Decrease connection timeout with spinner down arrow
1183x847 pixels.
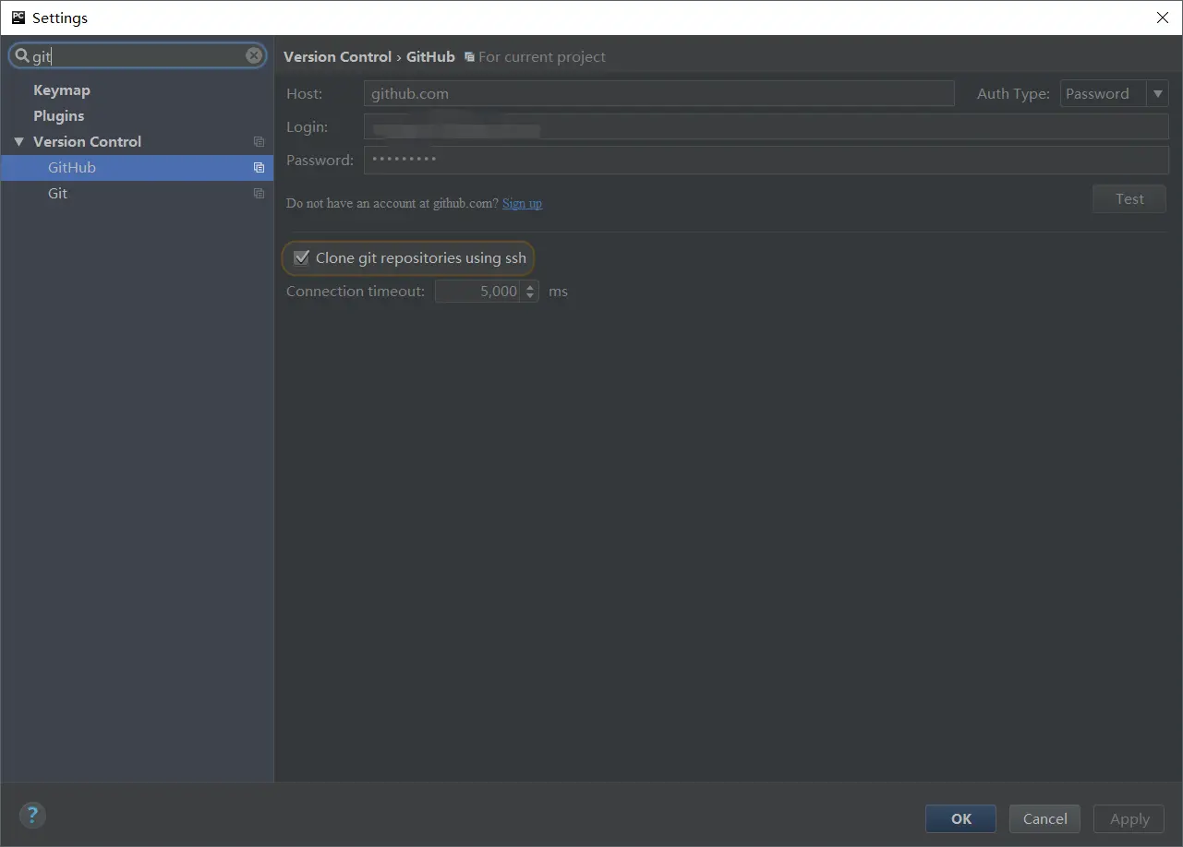(x=530, y=296)
